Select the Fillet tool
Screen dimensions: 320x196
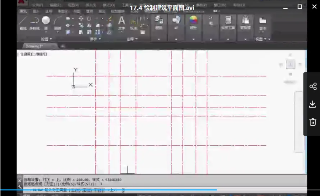point(98,25)
